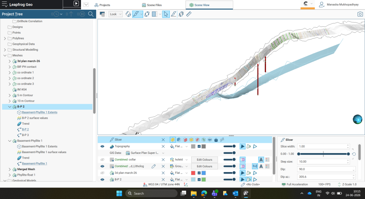The image size is (365, 199).
Task: Uncheck the Topography colour checkbox
Action: pyautogui.click(x=199, y=147)
